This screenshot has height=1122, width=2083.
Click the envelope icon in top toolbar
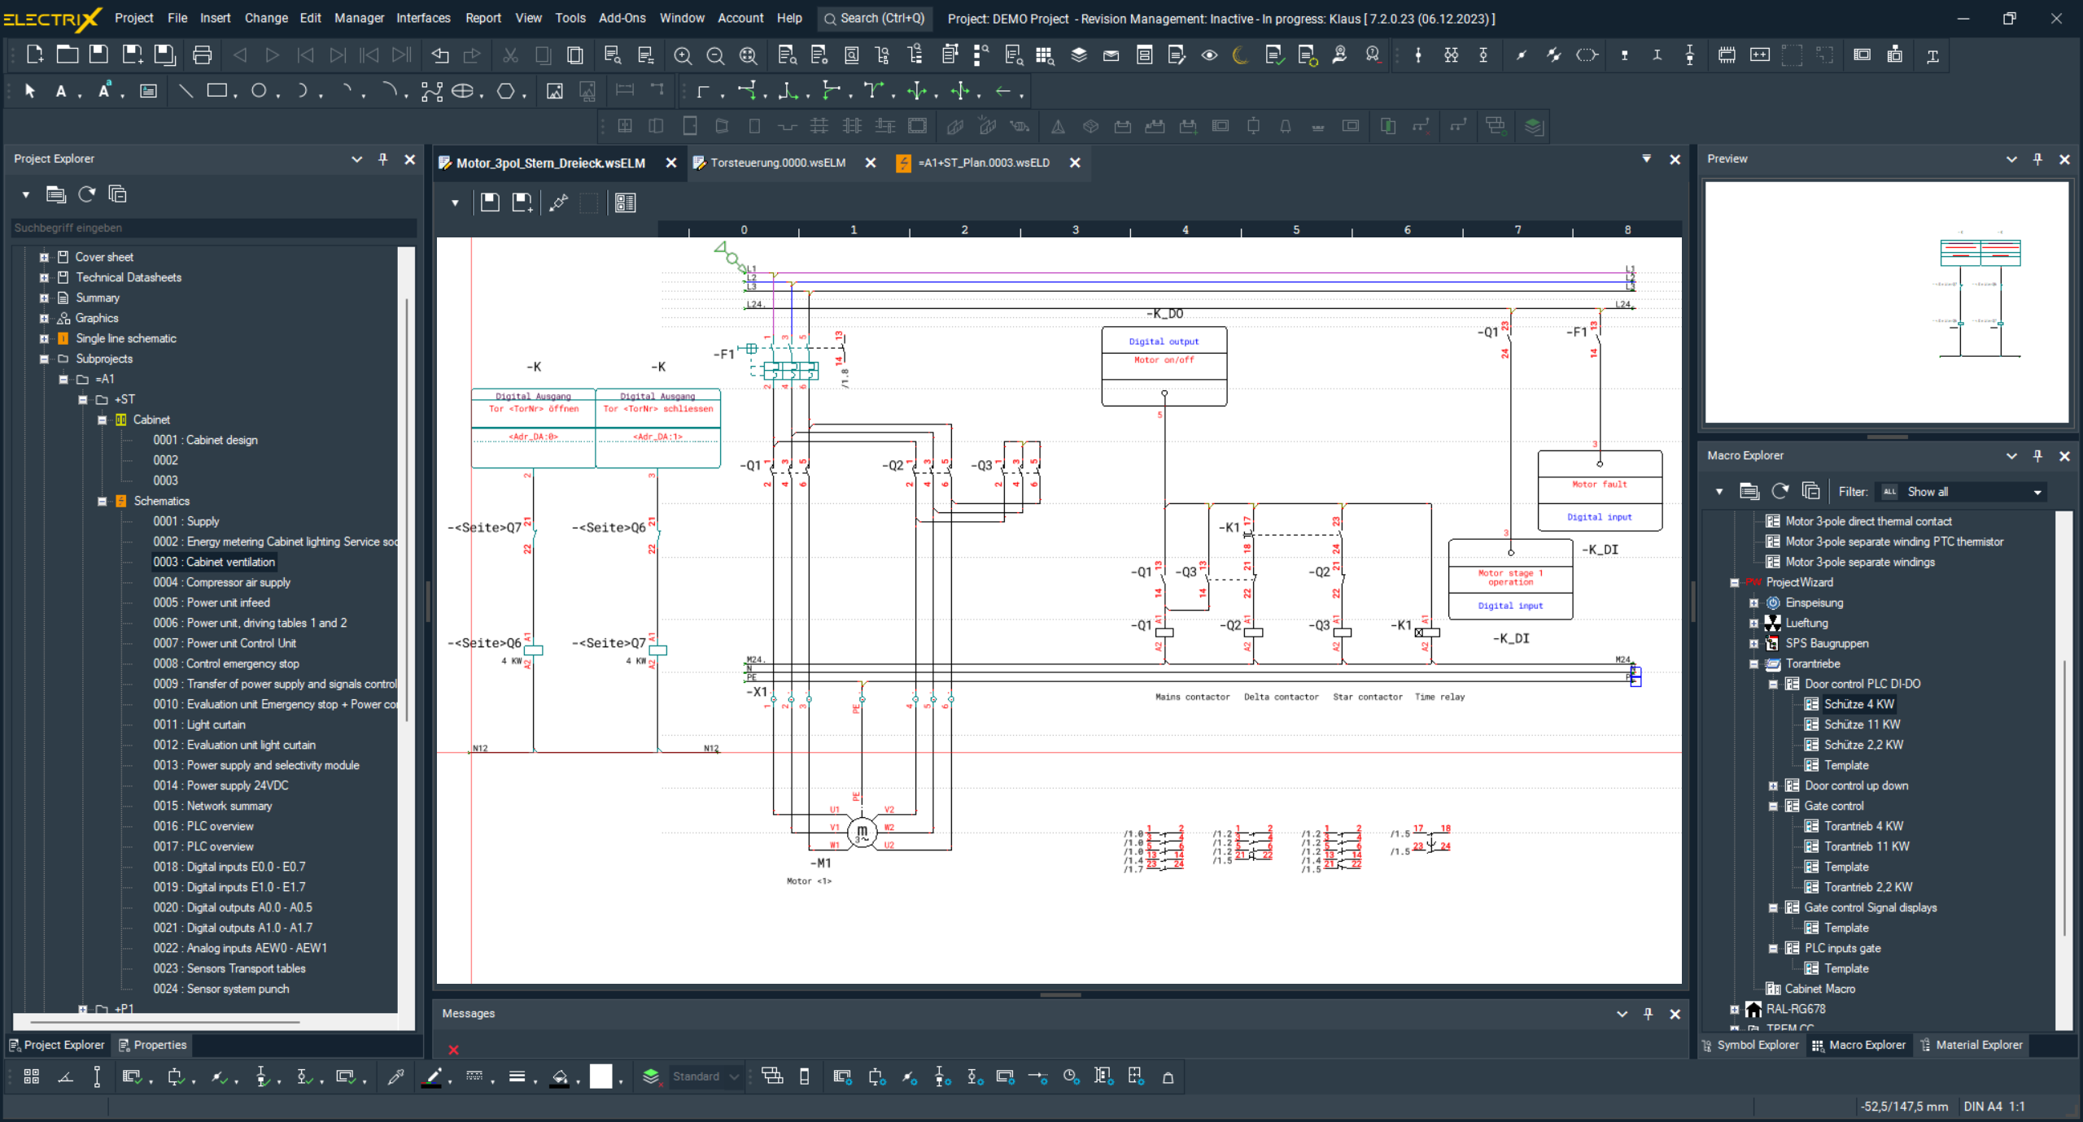tap(1111, 55)
